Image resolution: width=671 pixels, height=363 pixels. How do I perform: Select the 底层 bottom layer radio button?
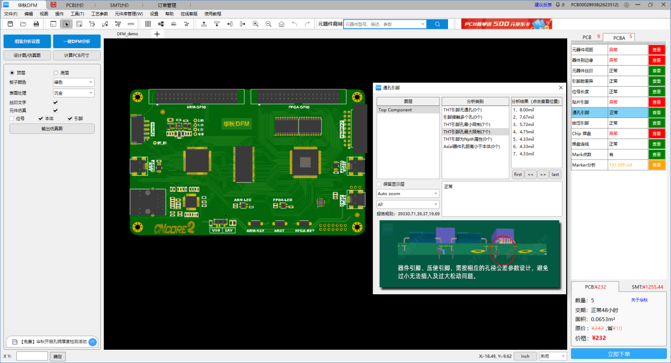point(56,72)
